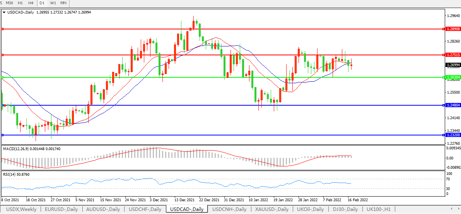Set chart period to H4
Image resolution: width=461 pixels, height=214 pixels.
point(31,3)
